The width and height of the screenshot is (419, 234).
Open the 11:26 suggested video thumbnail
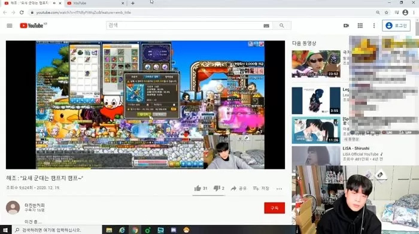(x=316, y=130)
